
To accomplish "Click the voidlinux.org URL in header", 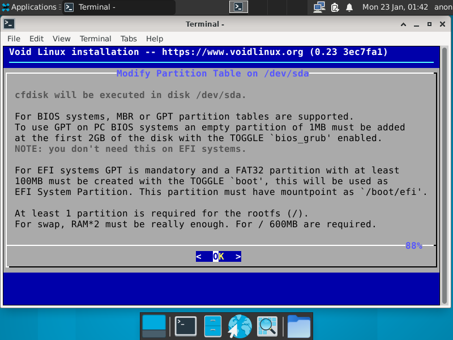I will point(232,52).
